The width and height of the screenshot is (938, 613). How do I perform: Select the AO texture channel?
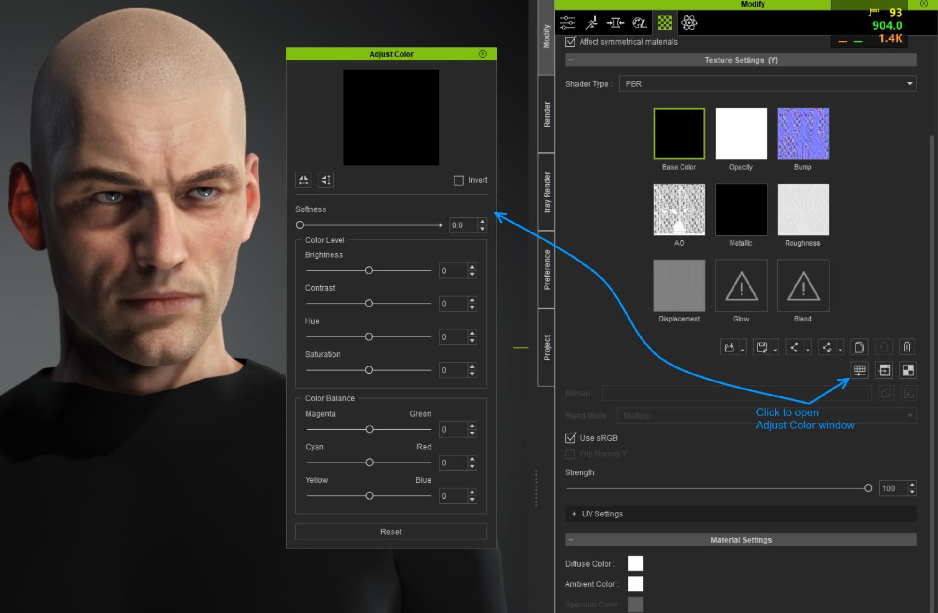(x=679, y=209)
